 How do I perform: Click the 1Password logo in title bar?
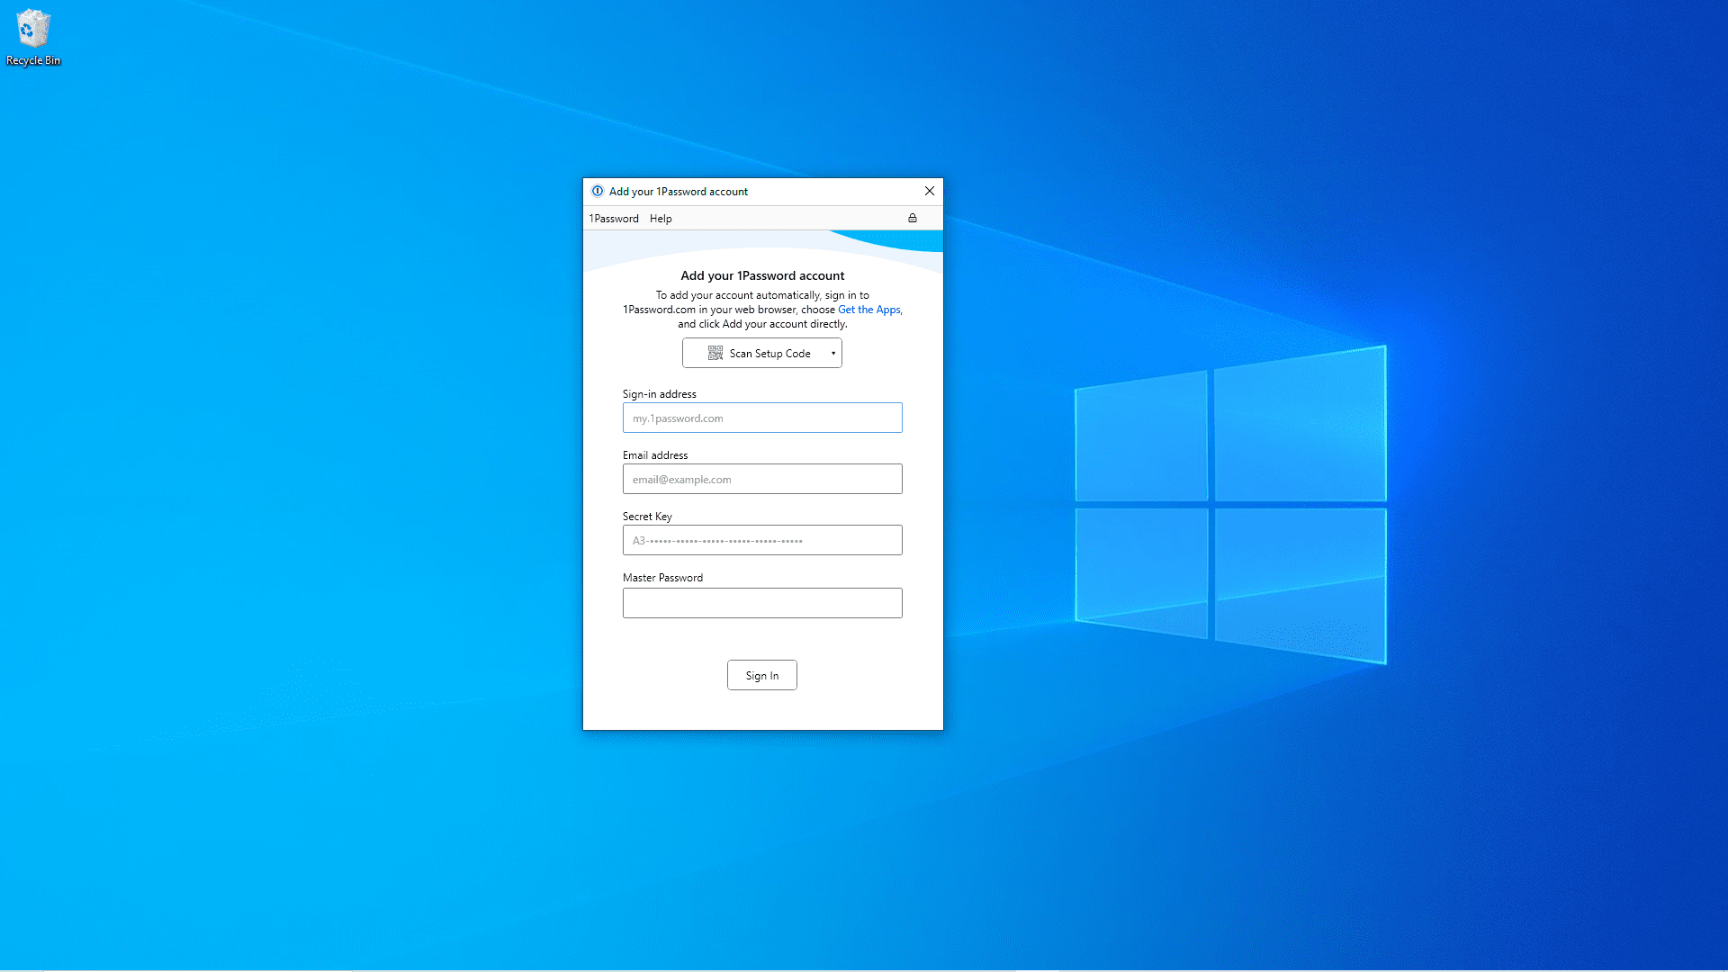[598, 191]
